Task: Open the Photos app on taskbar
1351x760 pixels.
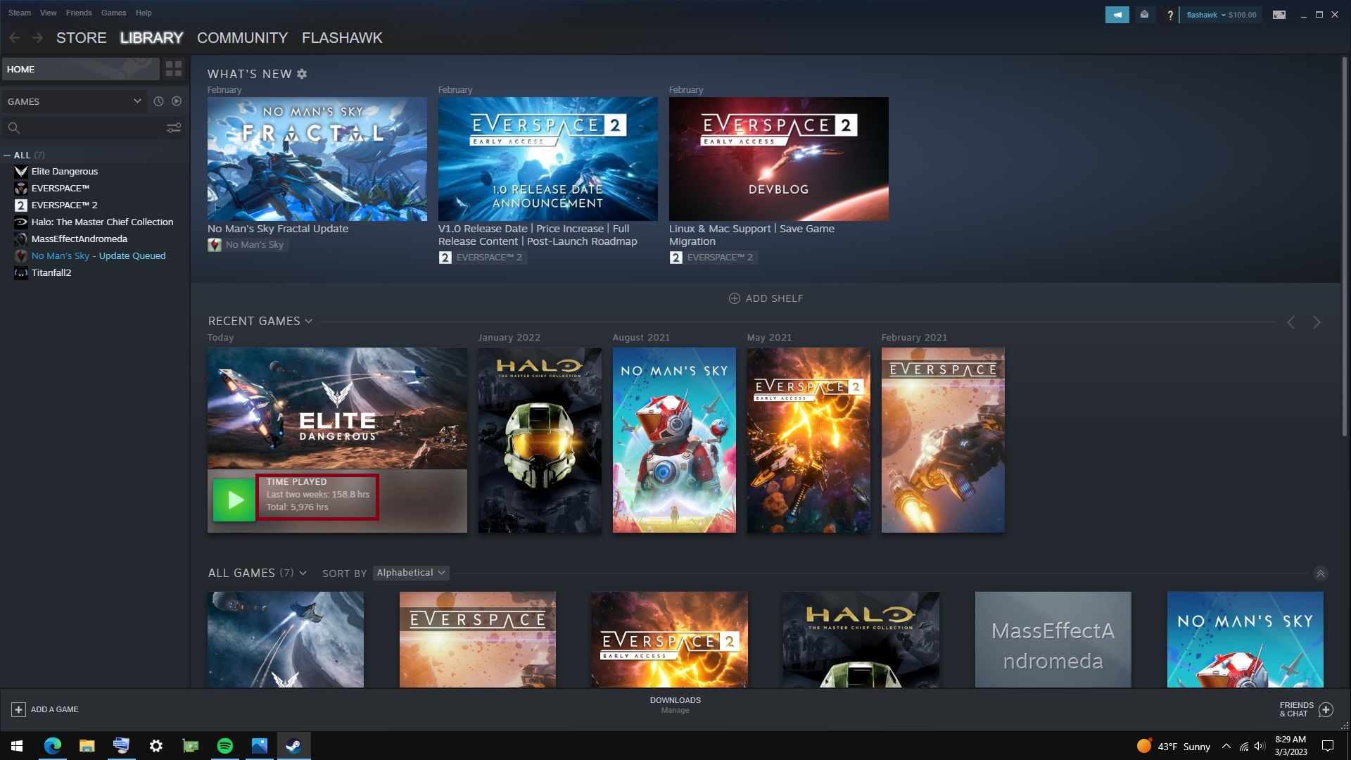Action: (260, 746)
